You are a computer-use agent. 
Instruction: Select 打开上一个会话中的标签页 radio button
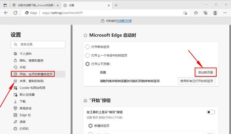[x=88, y=55]
